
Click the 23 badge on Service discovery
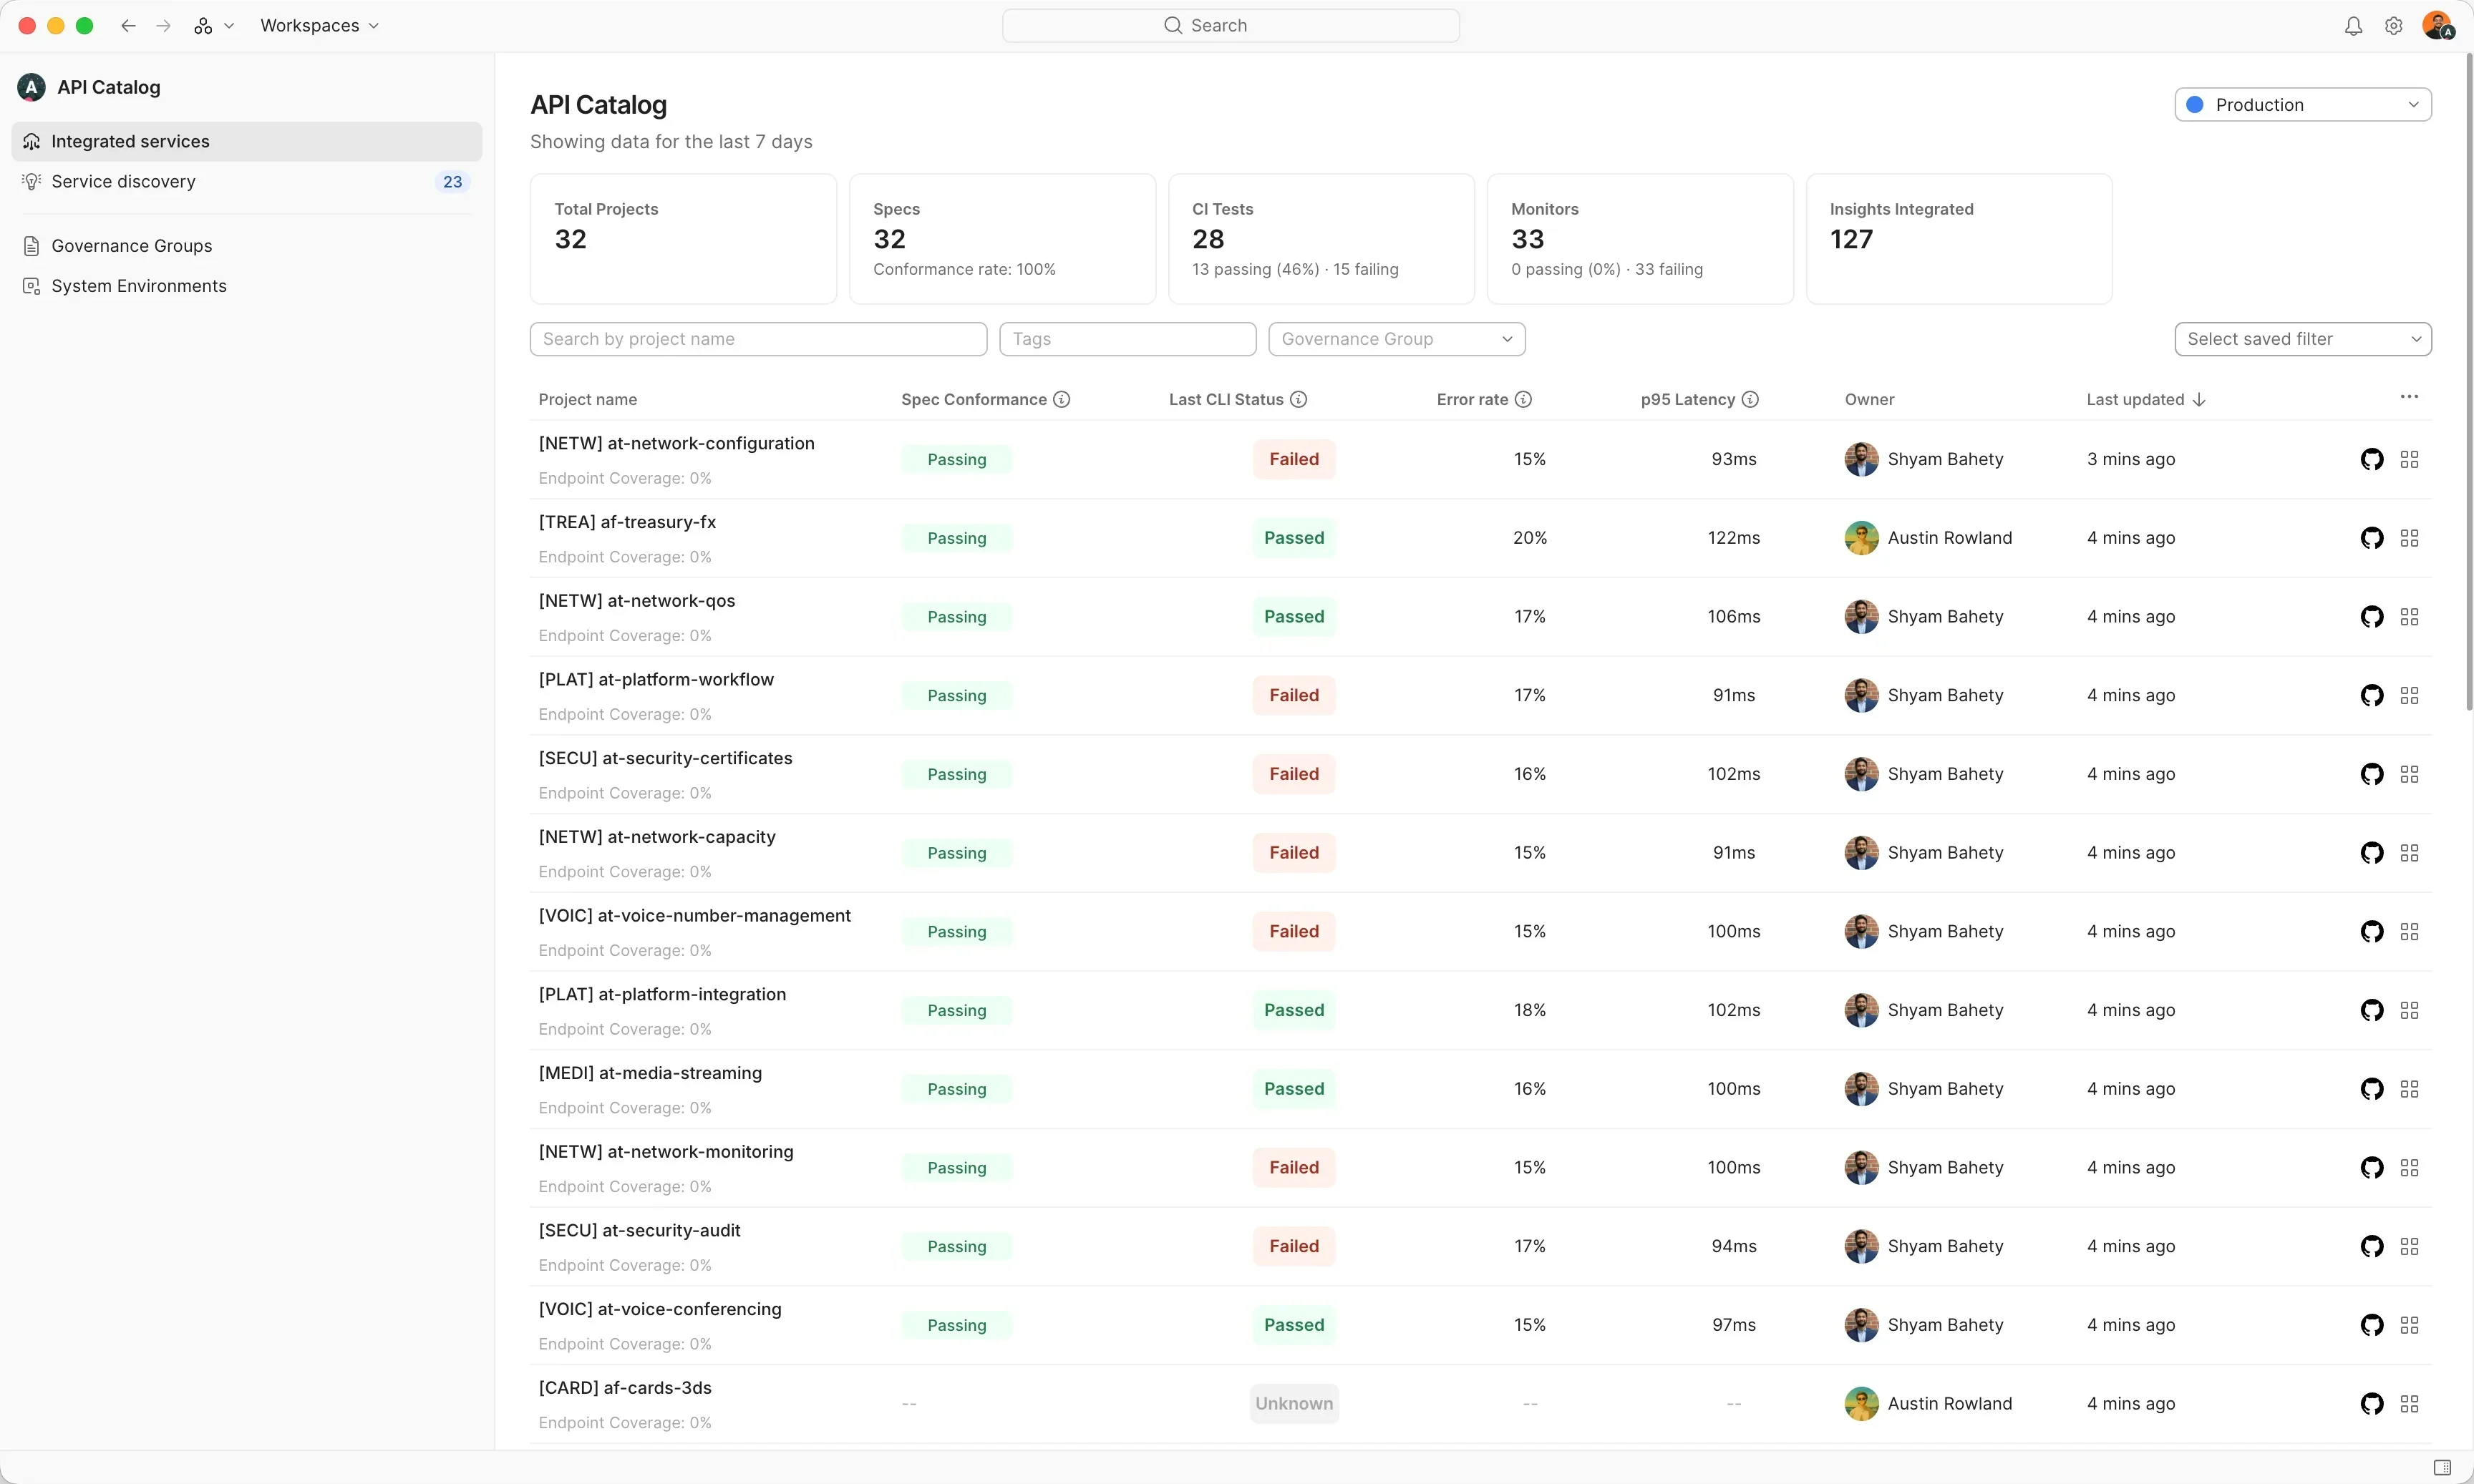pyautogui.click(x=452, y=182)
